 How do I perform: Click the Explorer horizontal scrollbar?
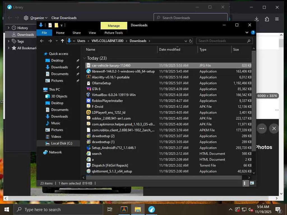point(164,177)
